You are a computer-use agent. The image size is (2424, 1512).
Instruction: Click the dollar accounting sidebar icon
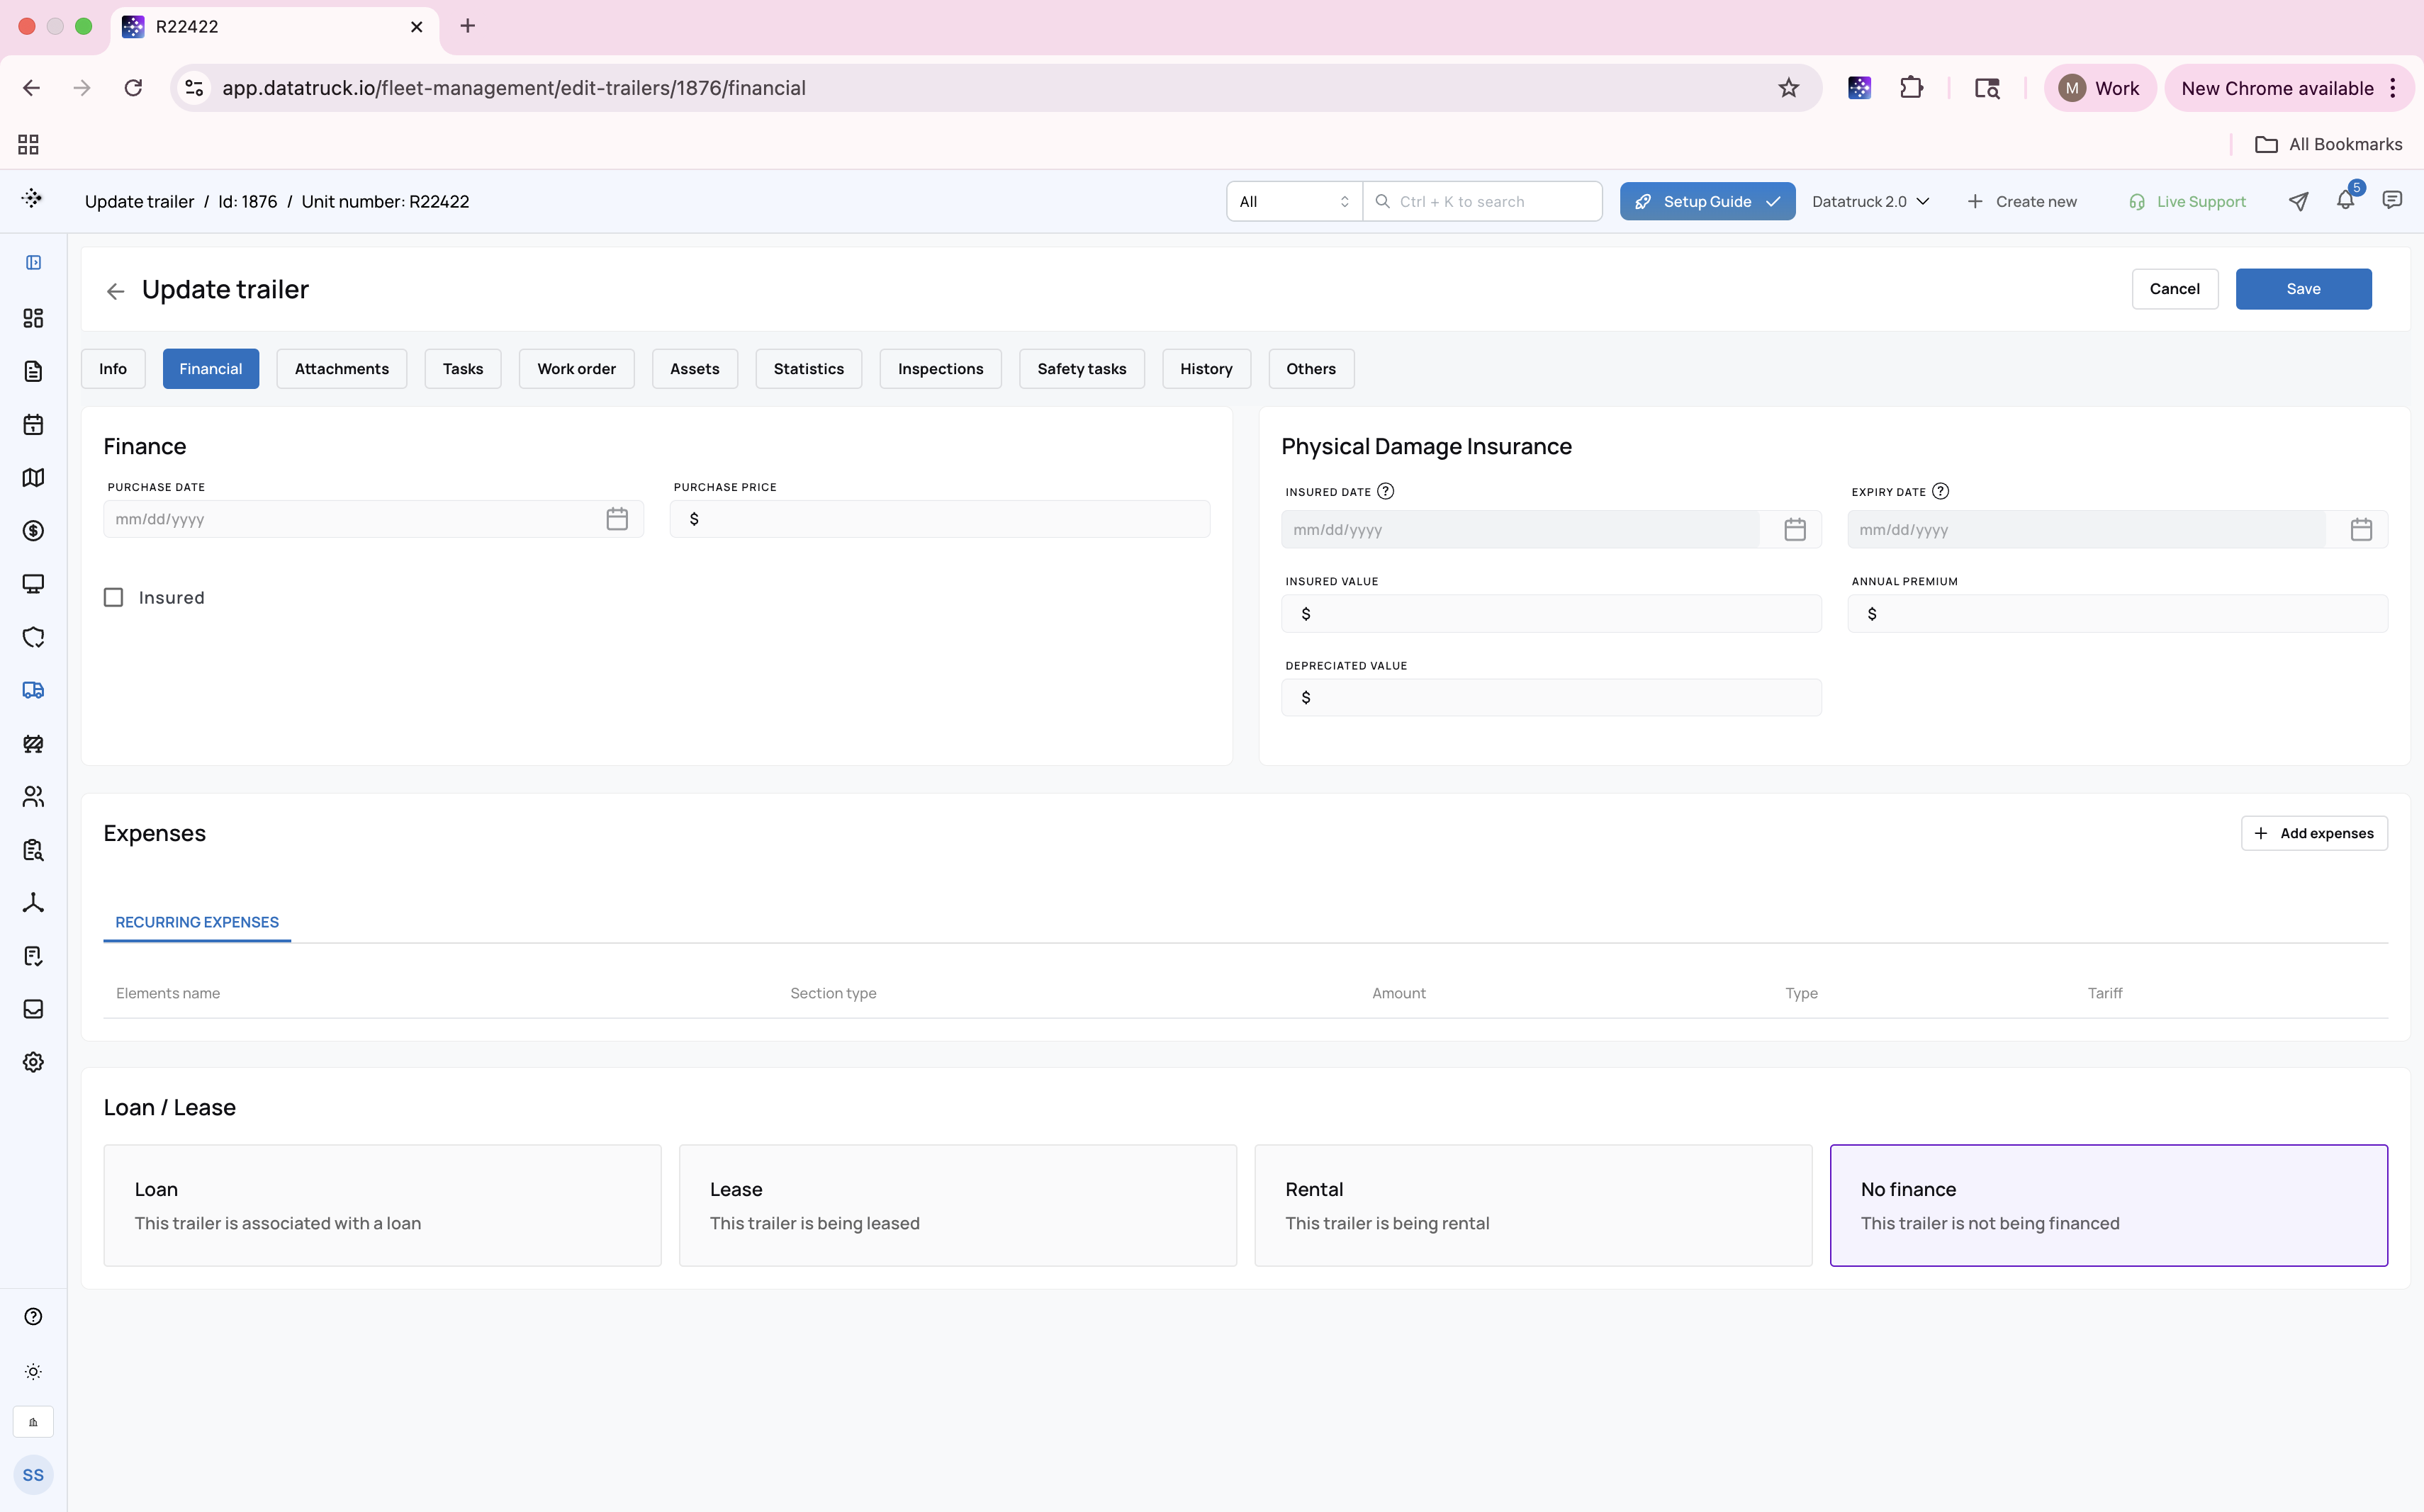point(33,531)
